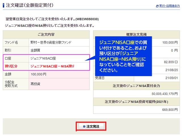Select fund name 野村－世界6資産分散ファンド
The height and width of the screenshot is (136, 185).
[x=51, y=42]
